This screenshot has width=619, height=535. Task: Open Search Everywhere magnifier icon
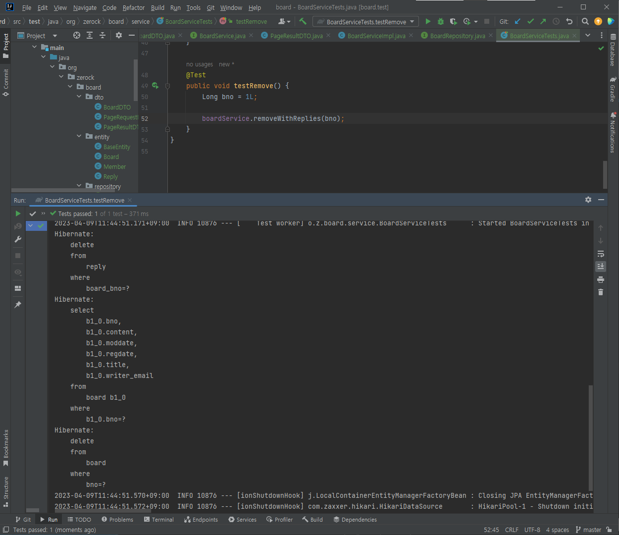click(585, 21)
